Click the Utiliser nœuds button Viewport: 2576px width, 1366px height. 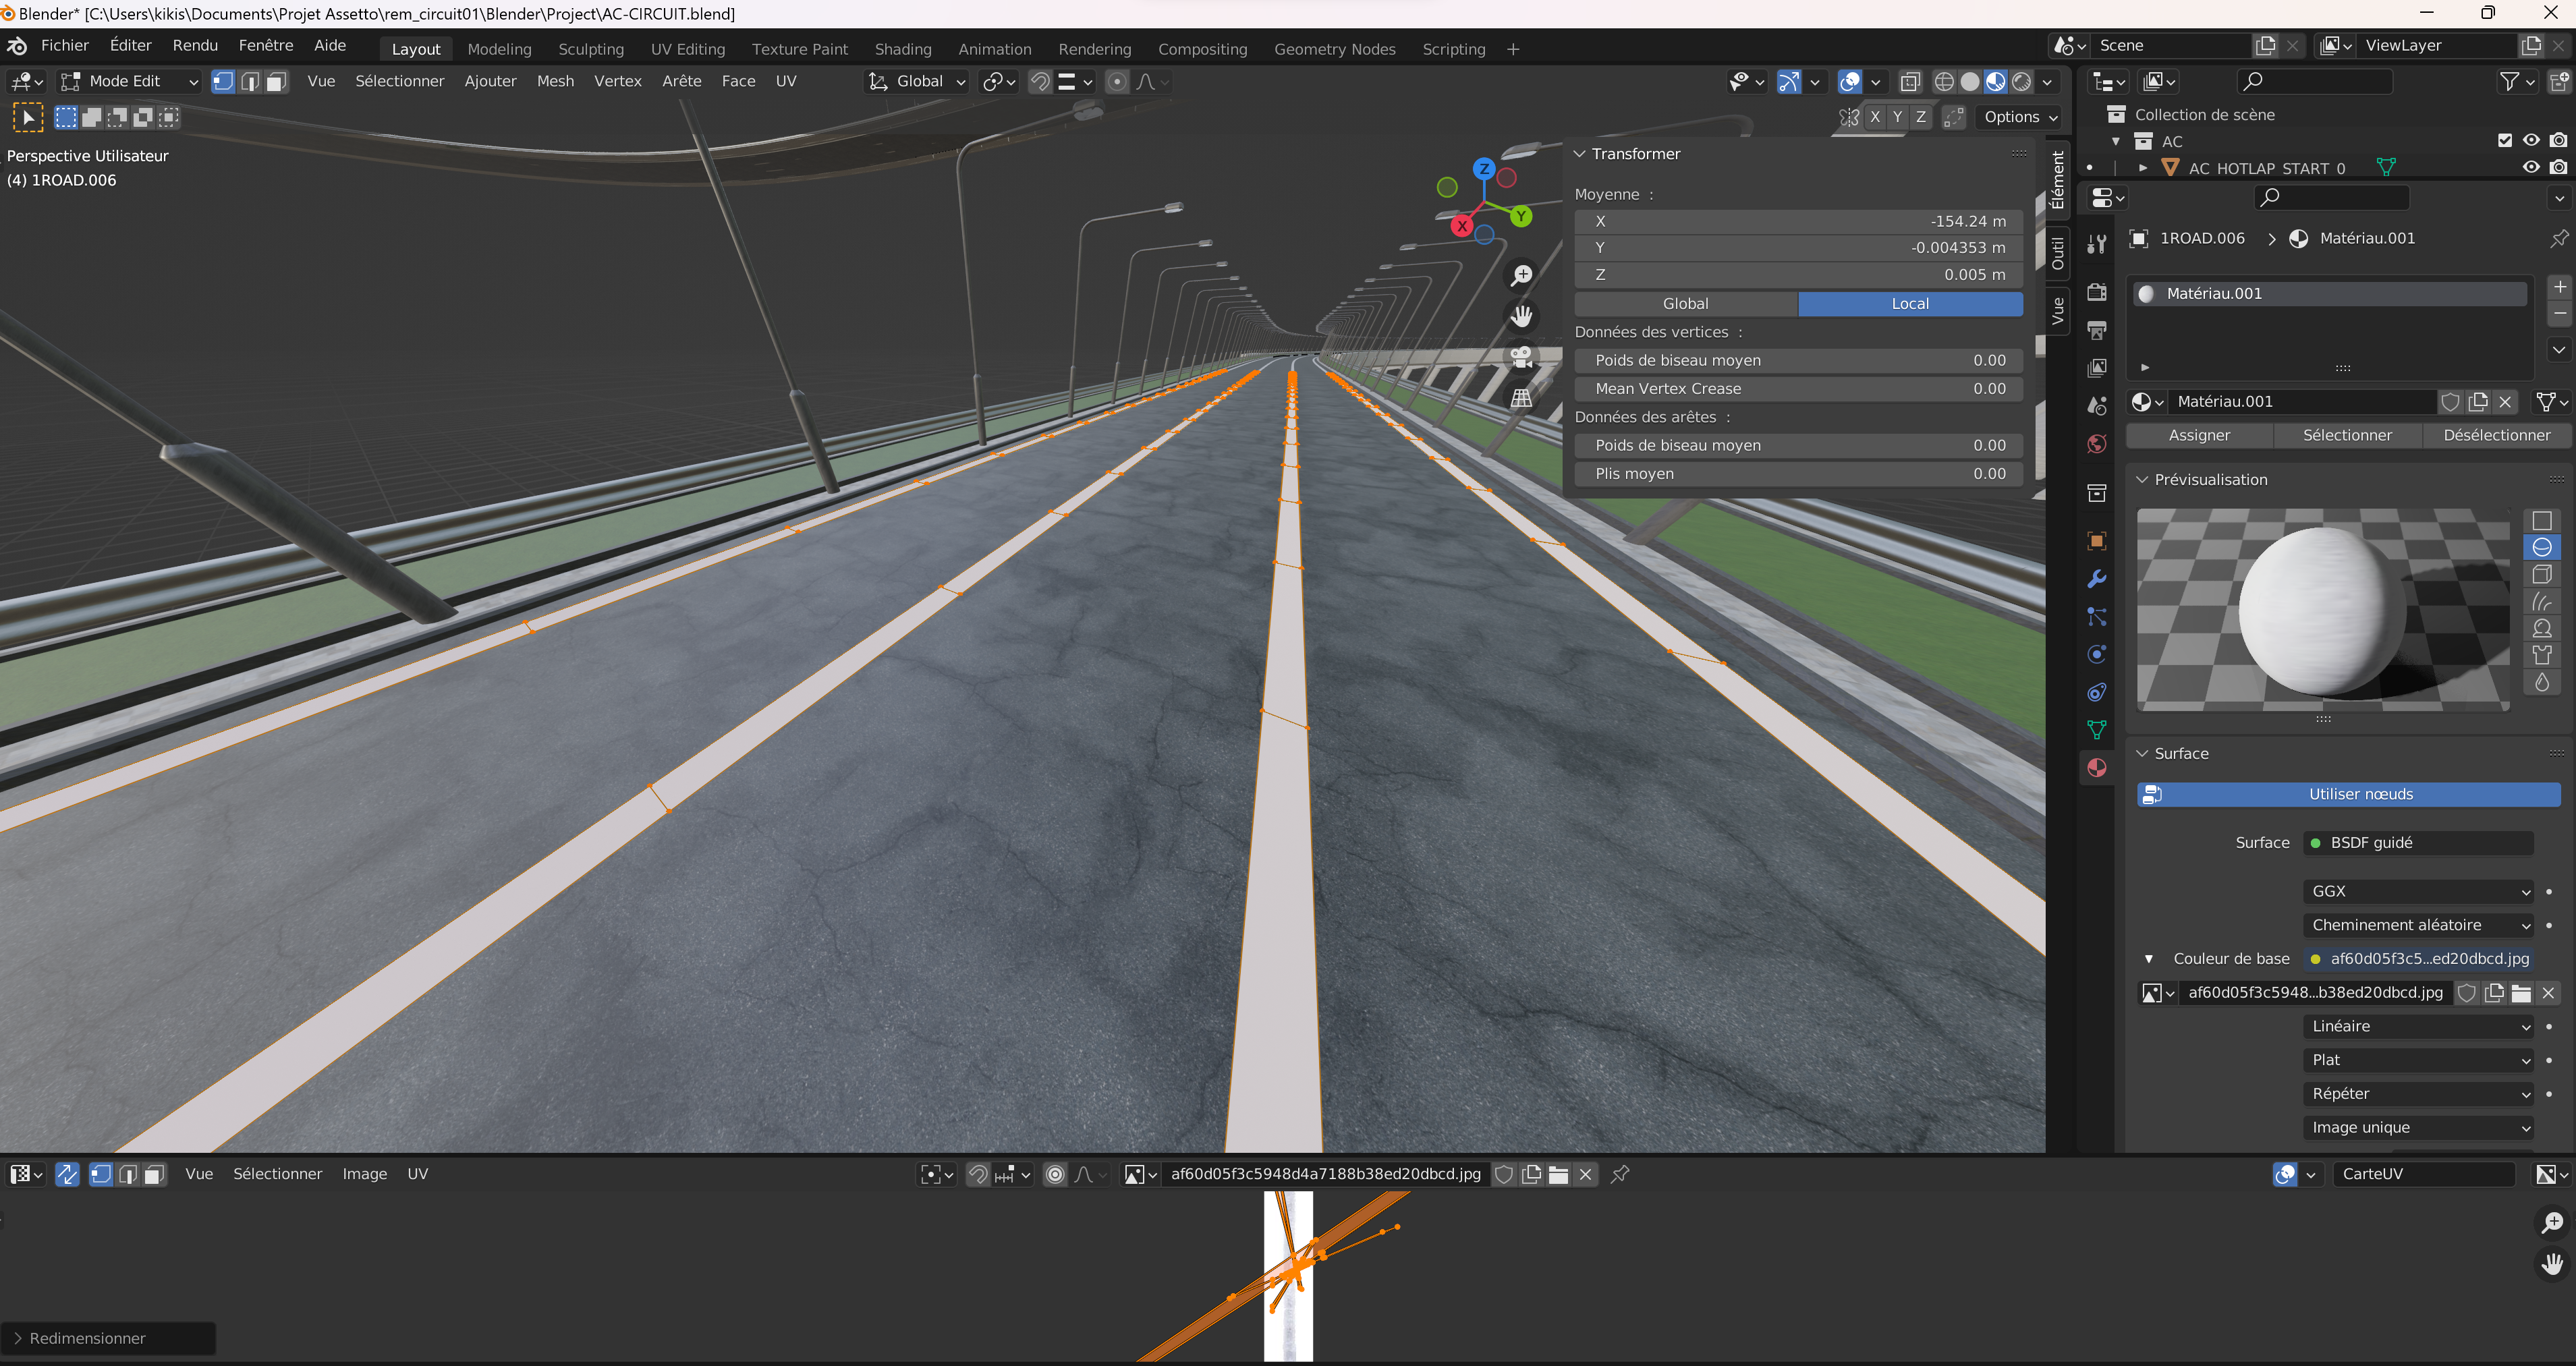[x=2349, y=795]
